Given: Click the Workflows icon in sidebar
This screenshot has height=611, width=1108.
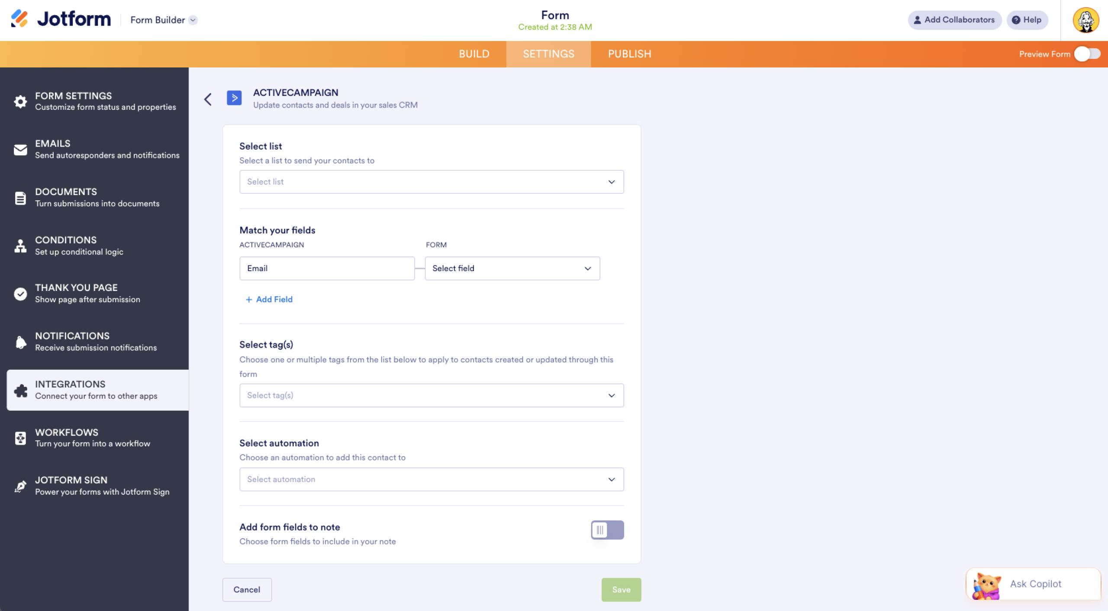Looking at the screenshot, I should (x=20, y=438).
